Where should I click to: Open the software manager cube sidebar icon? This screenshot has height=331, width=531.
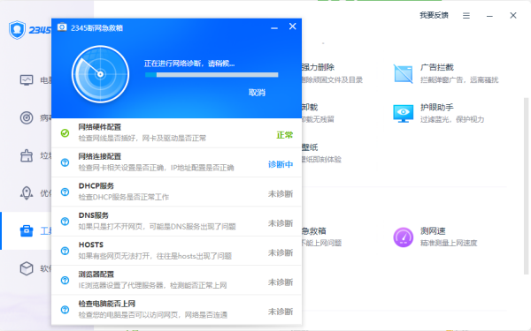click(27, 268)
